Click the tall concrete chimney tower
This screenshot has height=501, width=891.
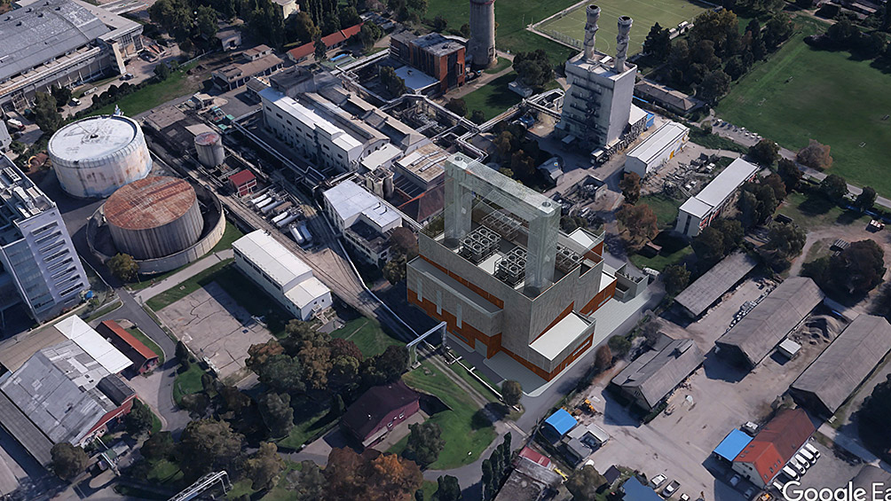pyautogui.click(x=482, y=32)
